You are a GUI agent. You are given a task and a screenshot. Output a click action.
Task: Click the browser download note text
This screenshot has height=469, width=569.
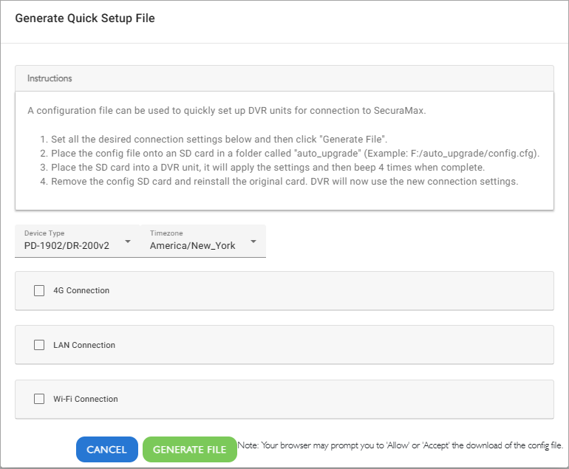pyautogui.click(x=401, y=445)
